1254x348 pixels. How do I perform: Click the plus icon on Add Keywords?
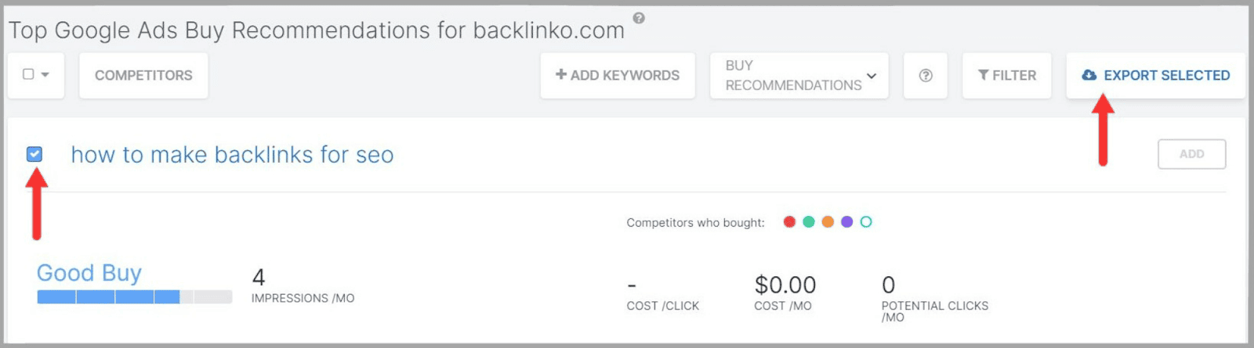(x=561, y=75)
